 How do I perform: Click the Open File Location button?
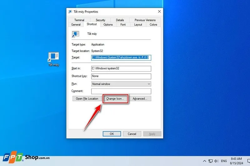[87, 99]
